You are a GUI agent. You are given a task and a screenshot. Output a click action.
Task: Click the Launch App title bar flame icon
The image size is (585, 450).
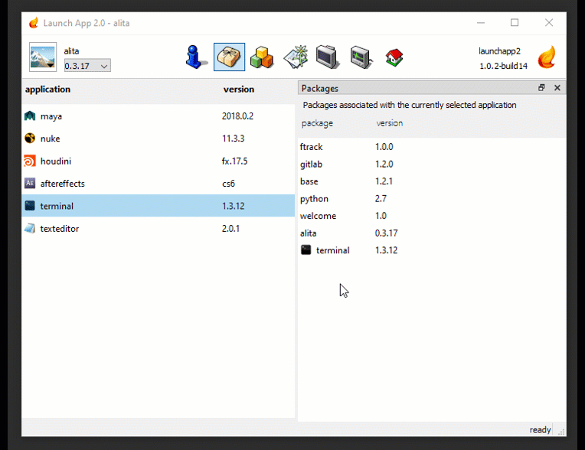pos(34,23)
